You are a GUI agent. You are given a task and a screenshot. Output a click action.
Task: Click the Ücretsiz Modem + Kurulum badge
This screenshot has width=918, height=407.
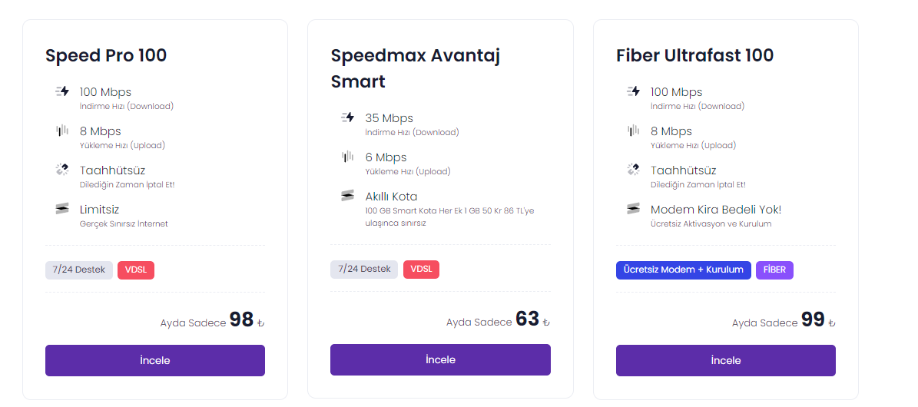[683, 270]
